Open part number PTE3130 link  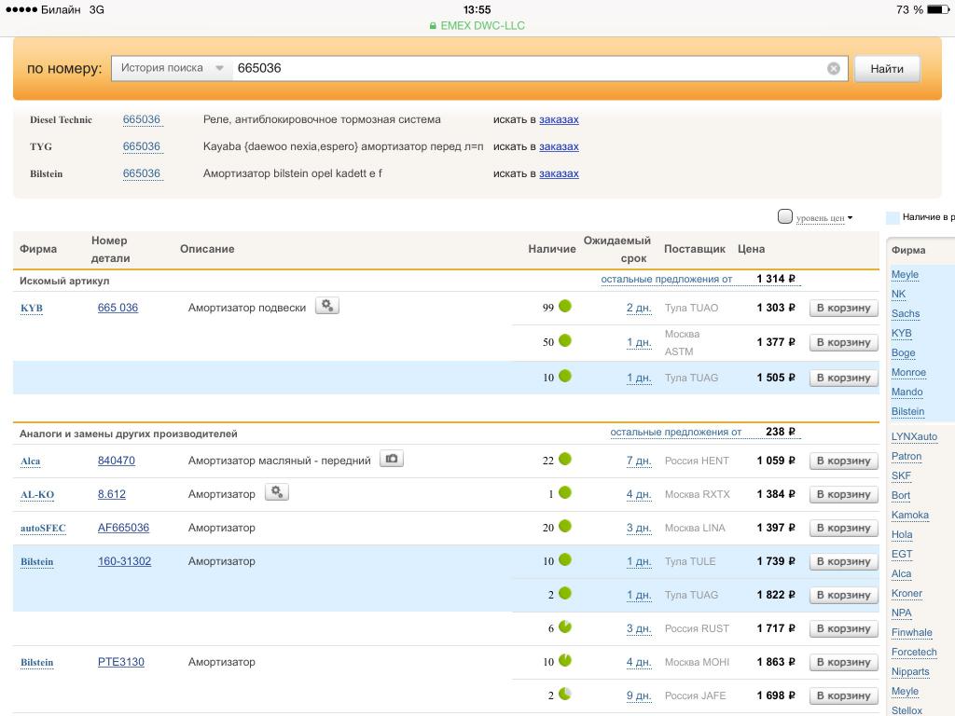[x=120, y=662]
